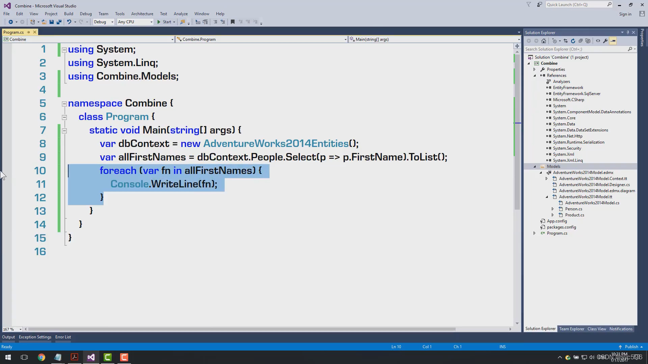Click the View Code brackets icon

[x=598, y=41]
